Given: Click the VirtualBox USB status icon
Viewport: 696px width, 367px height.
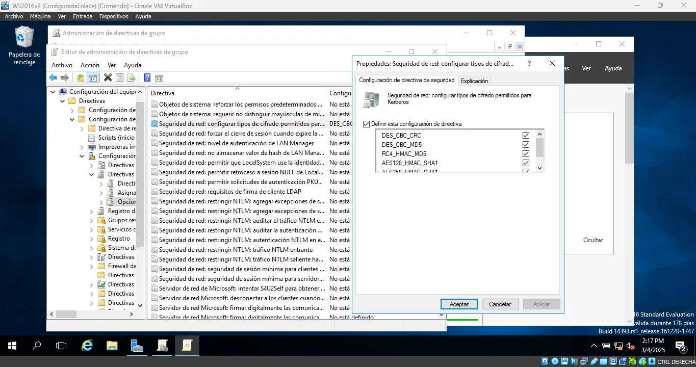Looking at the screenshot, I should 595,361.
